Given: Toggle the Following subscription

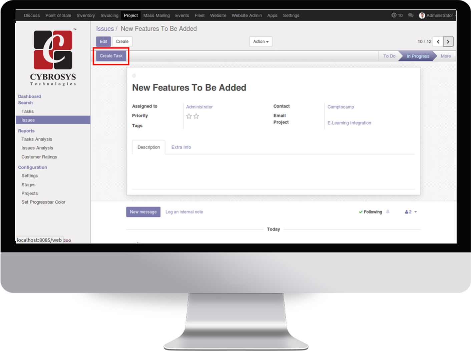Looking at the screenshot, I should 370,212.
